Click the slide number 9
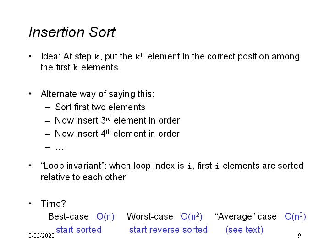 (299, 236)
